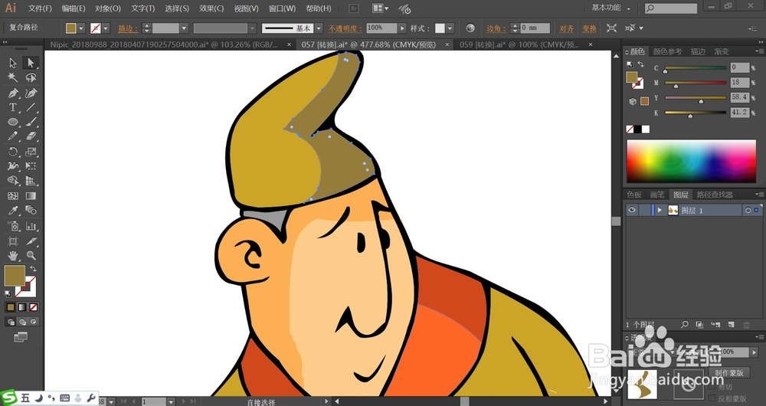
Task: Open the 基本 brush definition dropdown
Action: (x=319, y=28)
